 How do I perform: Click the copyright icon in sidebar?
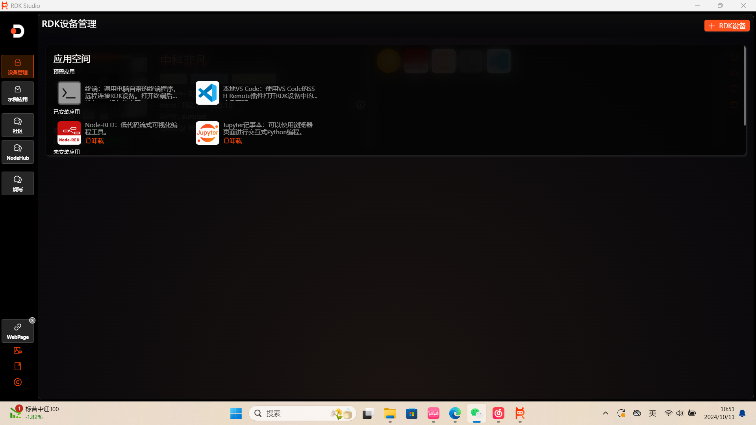[x=18, y=382]
